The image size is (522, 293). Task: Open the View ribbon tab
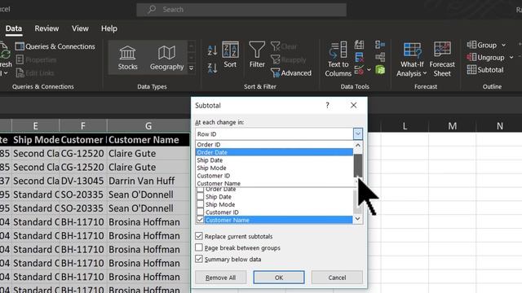80,28
